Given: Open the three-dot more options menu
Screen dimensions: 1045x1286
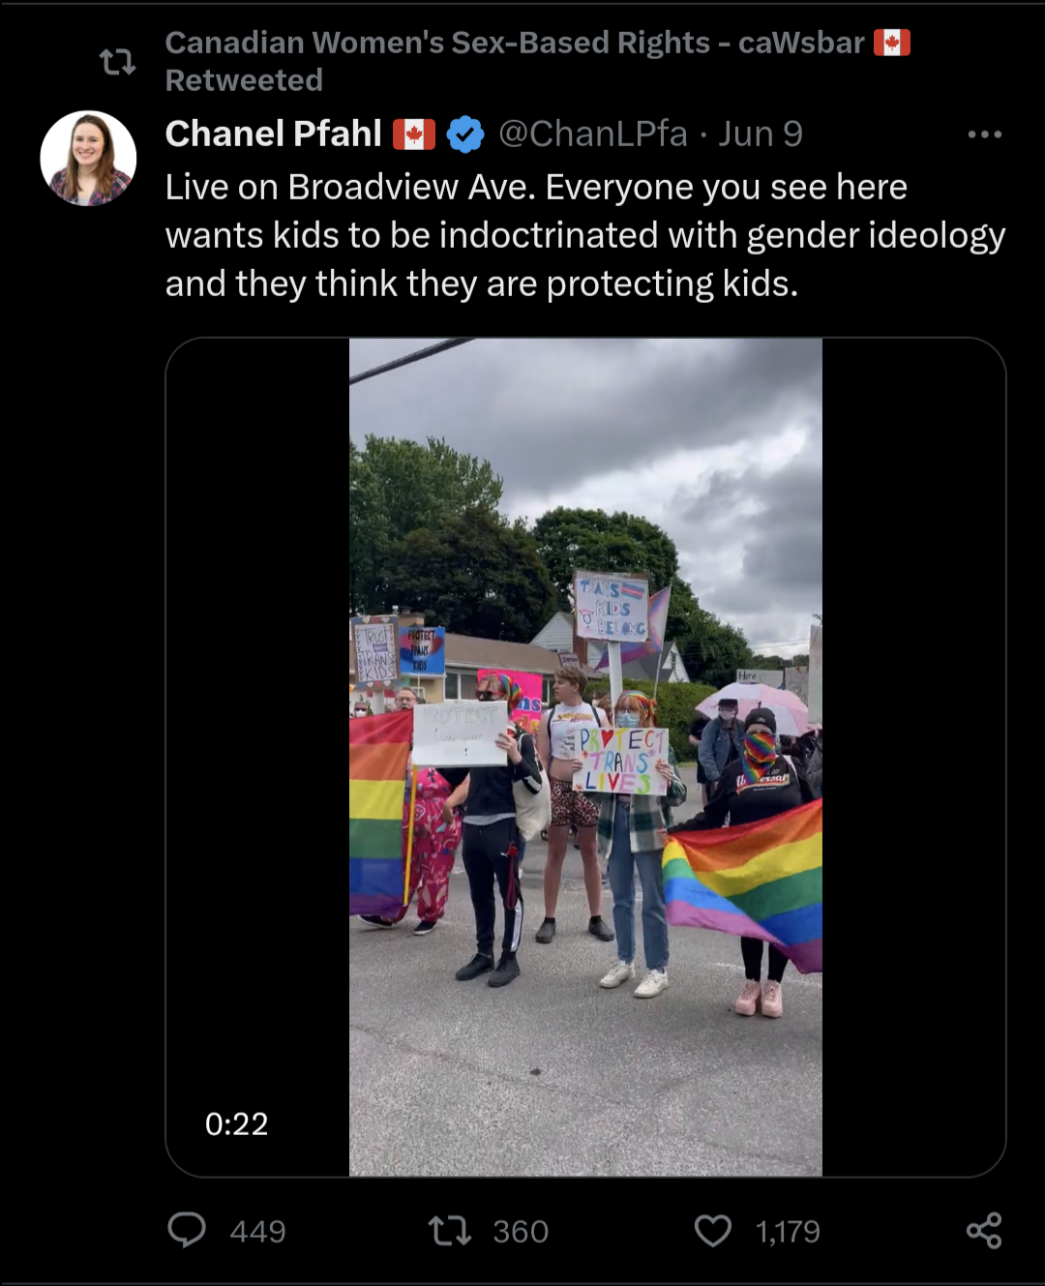Looking at the screenshot, I should (984, 135).
